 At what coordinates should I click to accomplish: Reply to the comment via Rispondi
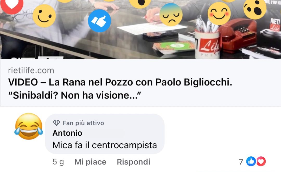[133, 162]
